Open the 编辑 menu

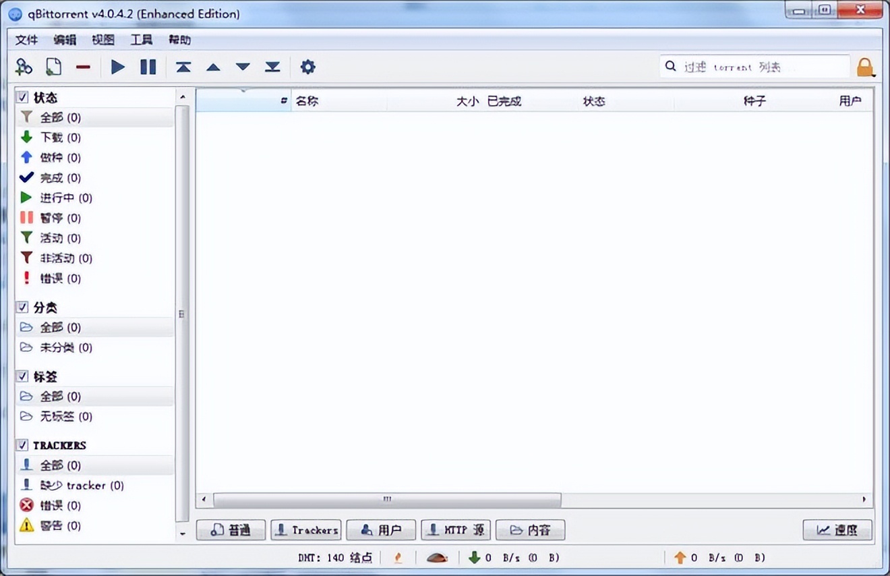(x=65, y=40)
